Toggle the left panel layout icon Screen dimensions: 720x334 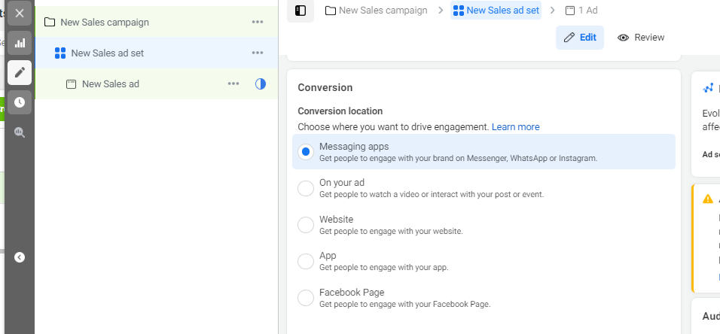[x=301, y=11]
